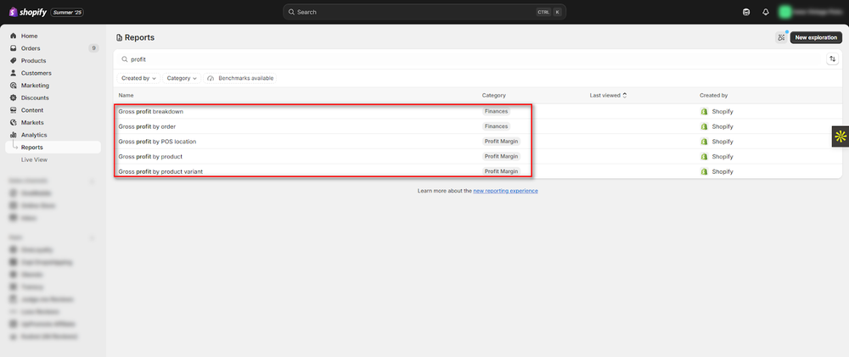Click the sort arrows button

[832, 59]
